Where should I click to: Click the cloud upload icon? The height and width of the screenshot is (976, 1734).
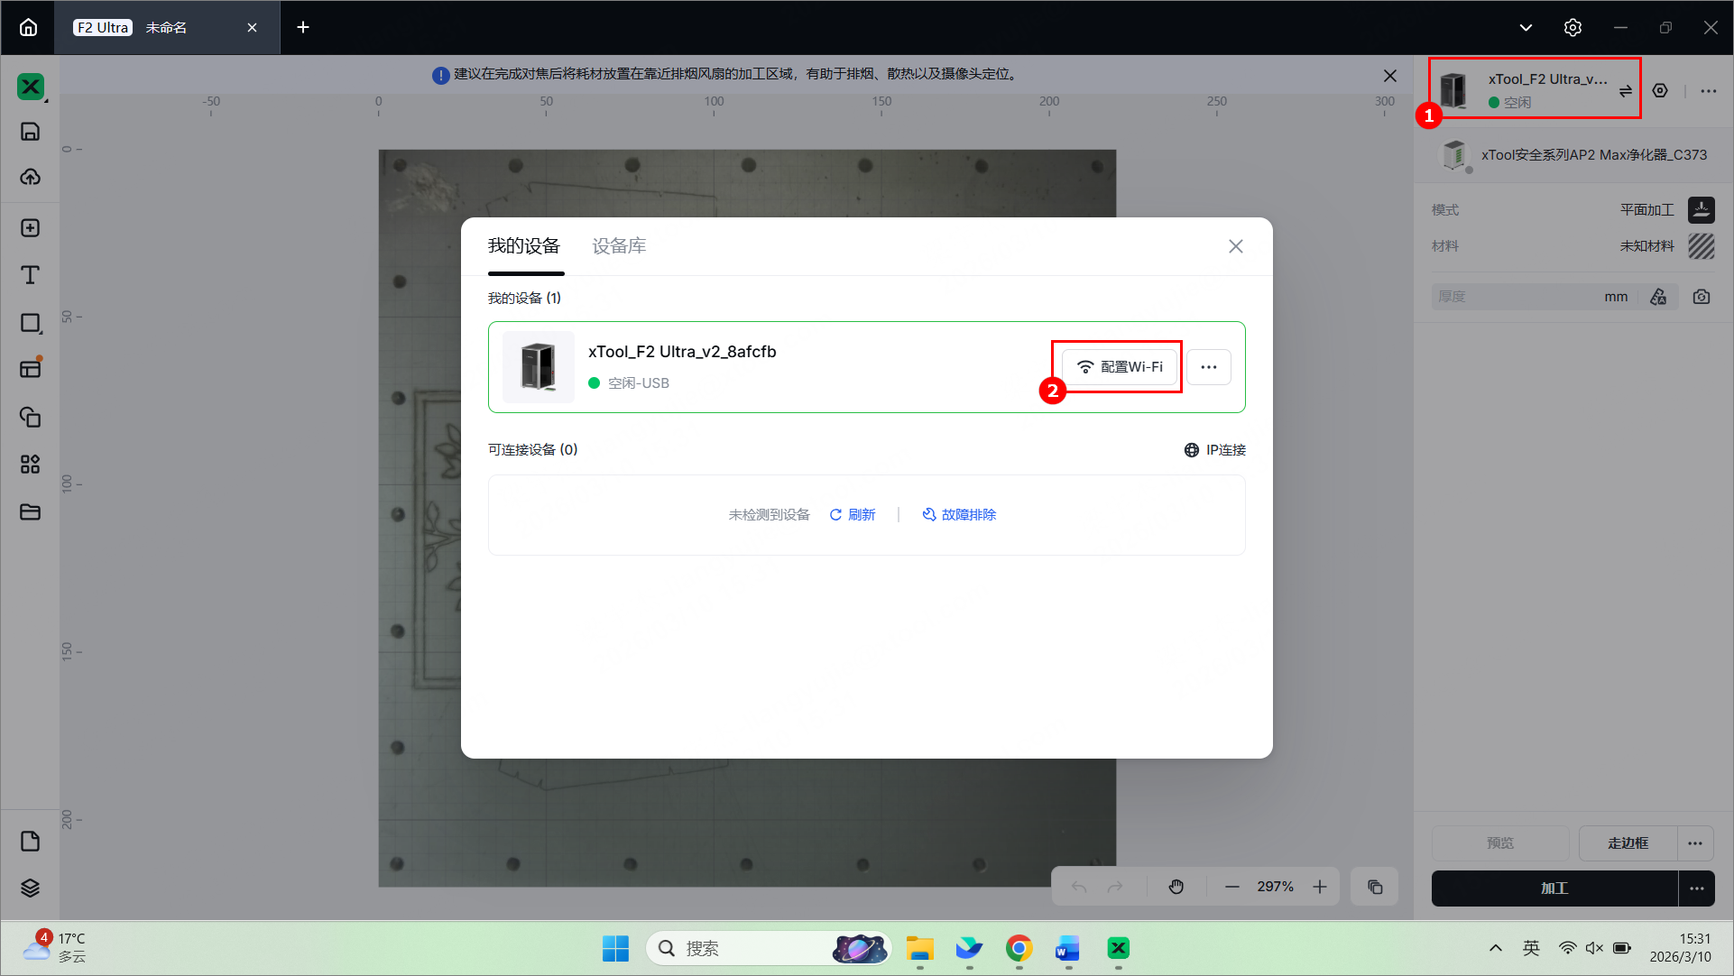pyautogui.click(x=30, y=177)
